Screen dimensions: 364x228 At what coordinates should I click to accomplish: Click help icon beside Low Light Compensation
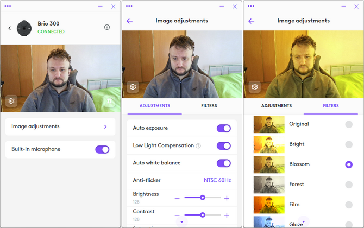(x=198, y=146)
